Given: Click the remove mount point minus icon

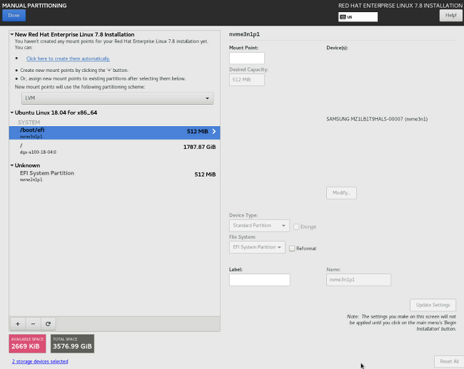Looking at the screenshot, I should click(x=33, y=323).
